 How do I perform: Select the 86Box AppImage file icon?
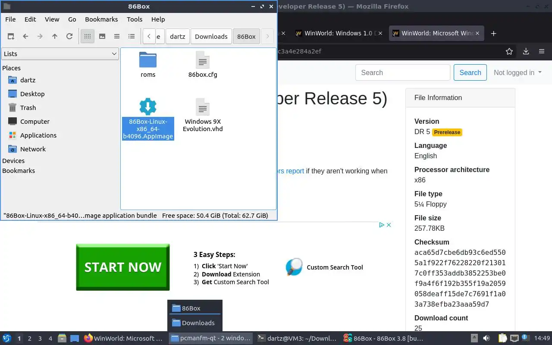148,107
